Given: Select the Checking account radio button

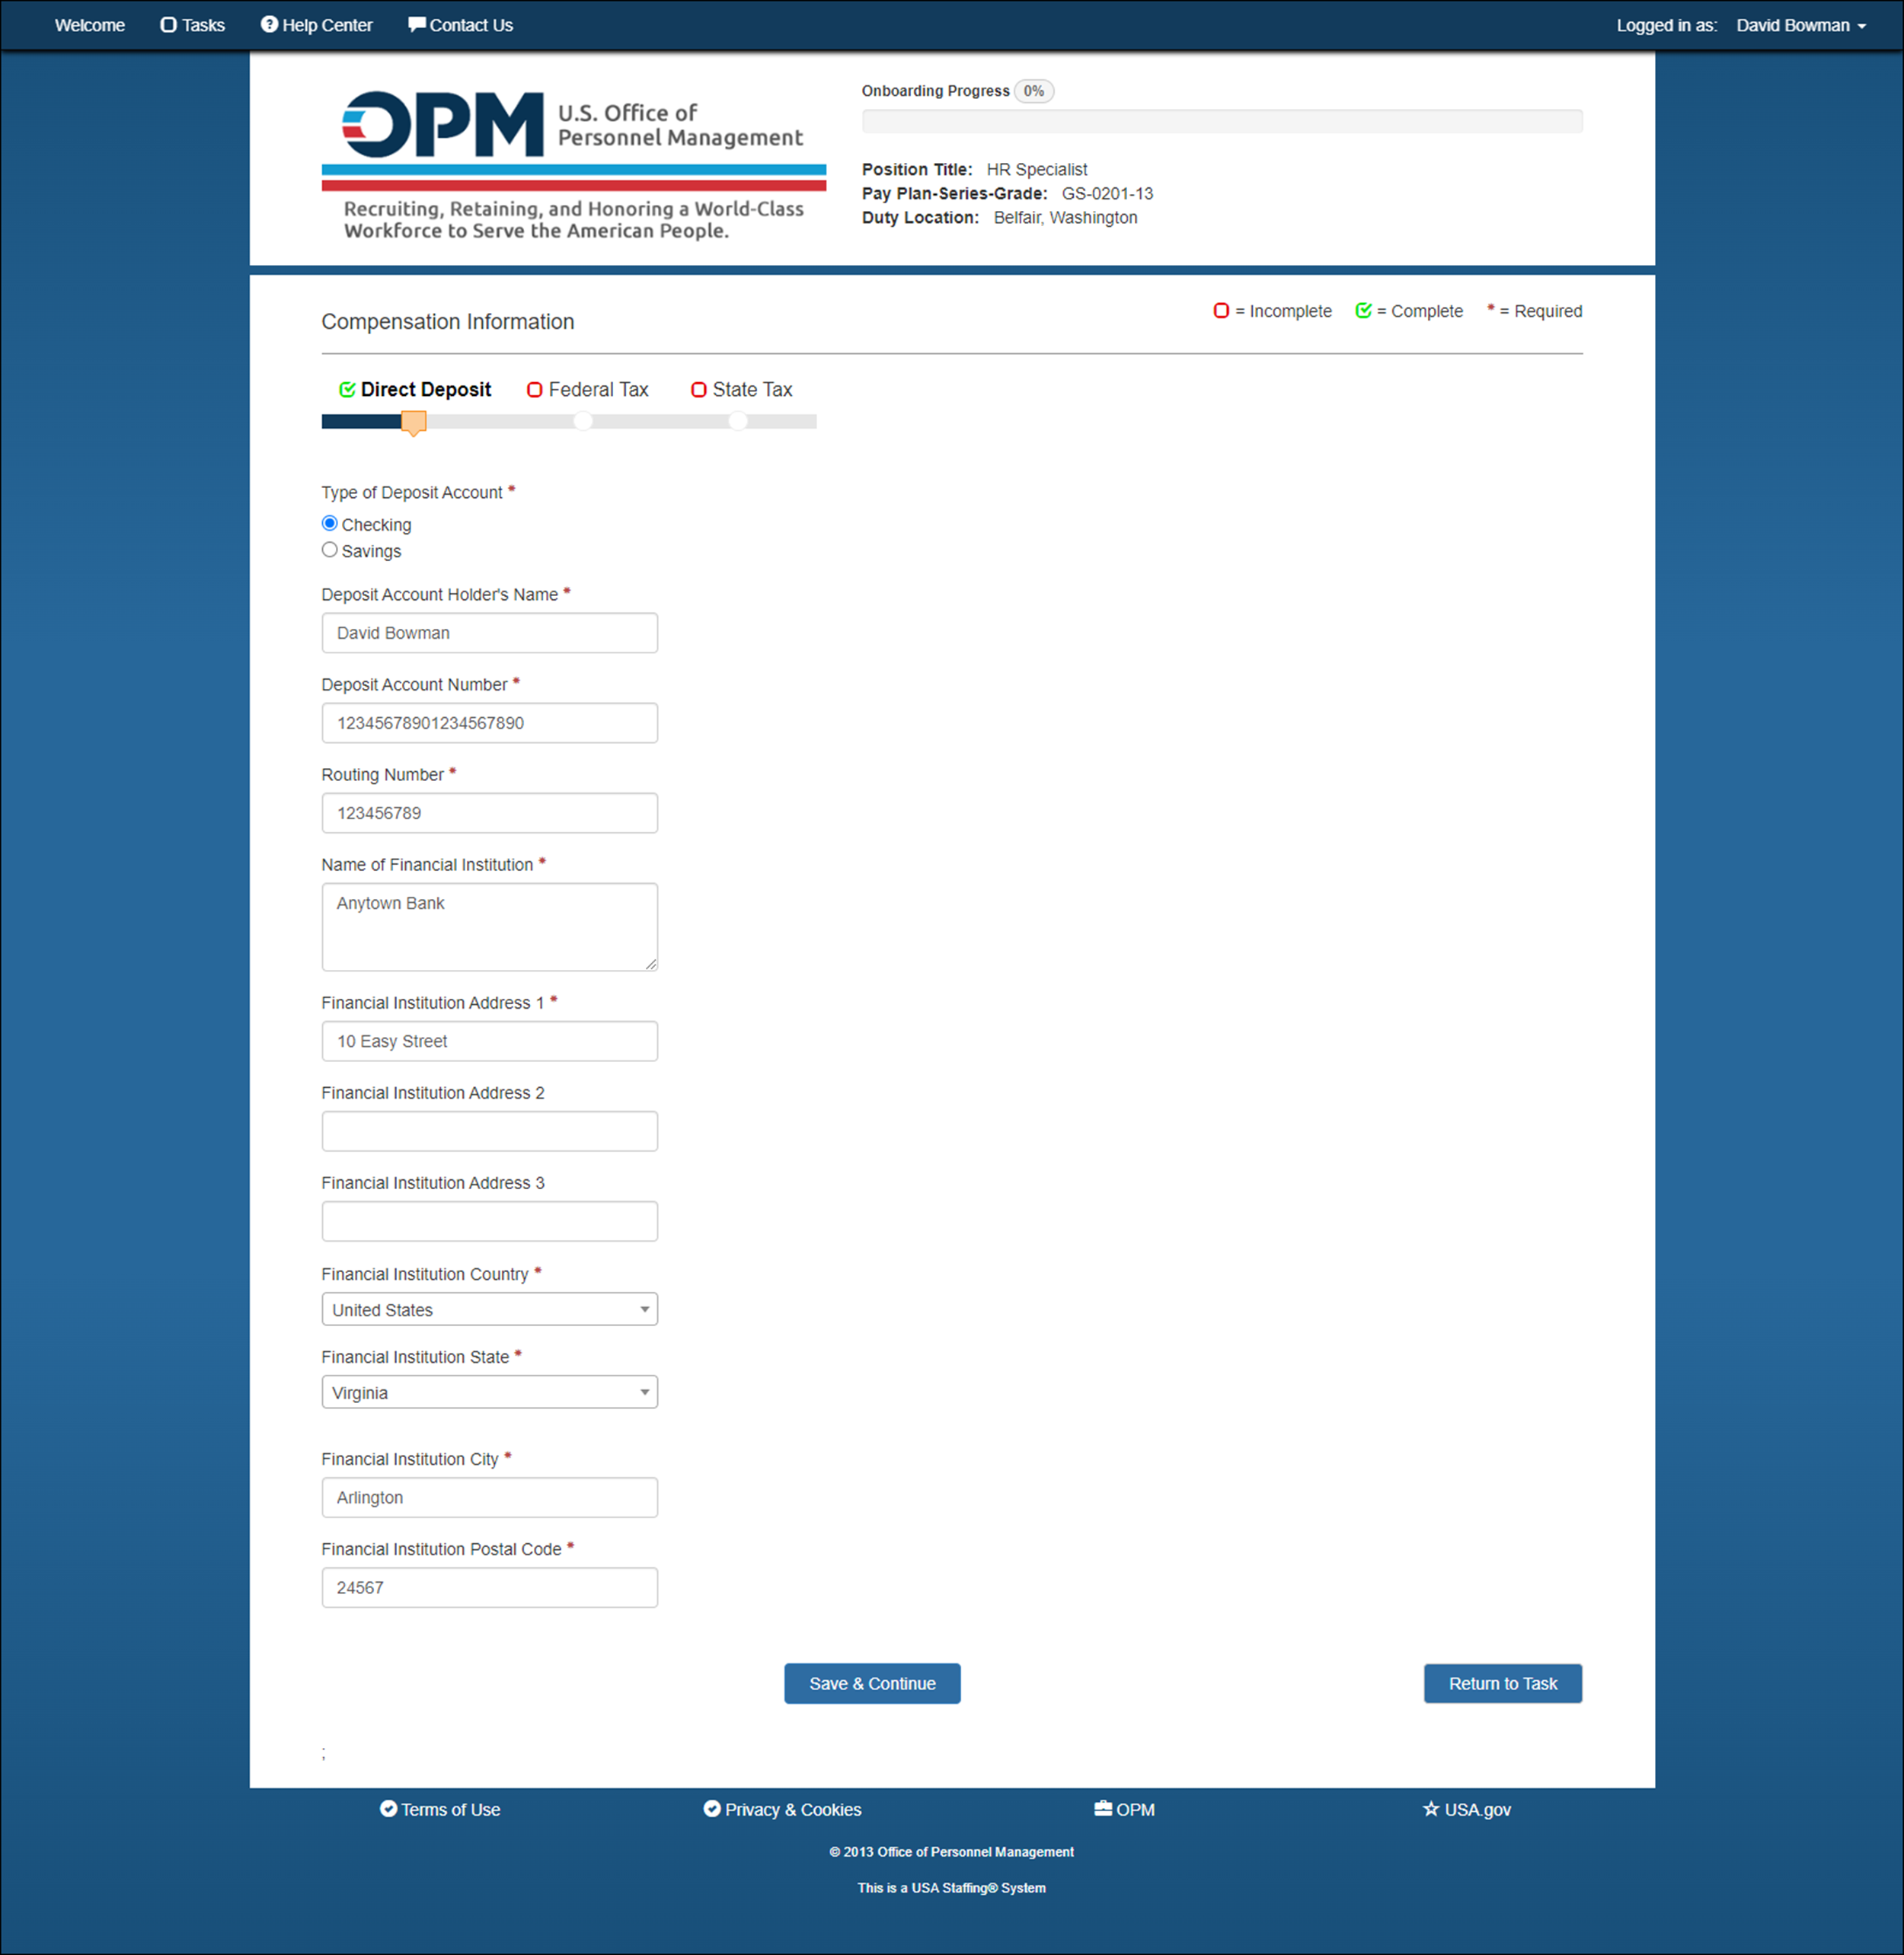Looking at the screenshot, I should coord(329,524).
